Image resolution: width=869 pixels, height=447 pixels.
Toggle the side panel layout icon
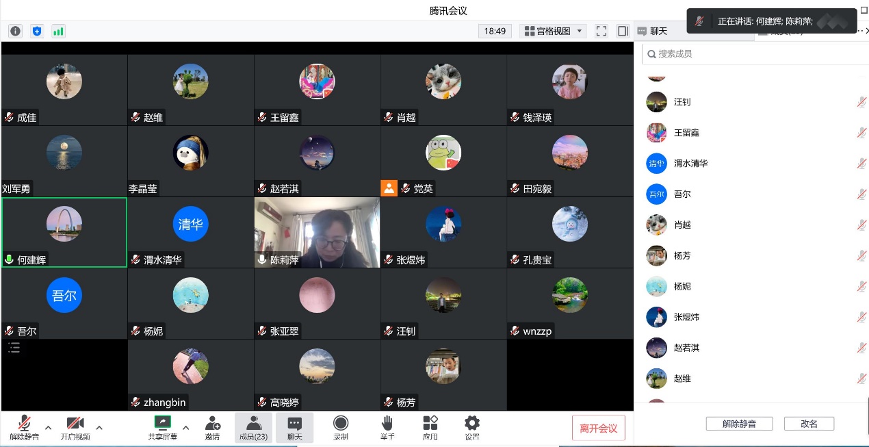(x=623, y=31)
